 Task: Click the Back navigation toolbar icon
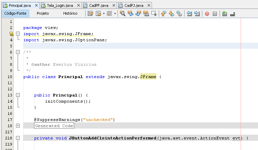coord(98,13)
